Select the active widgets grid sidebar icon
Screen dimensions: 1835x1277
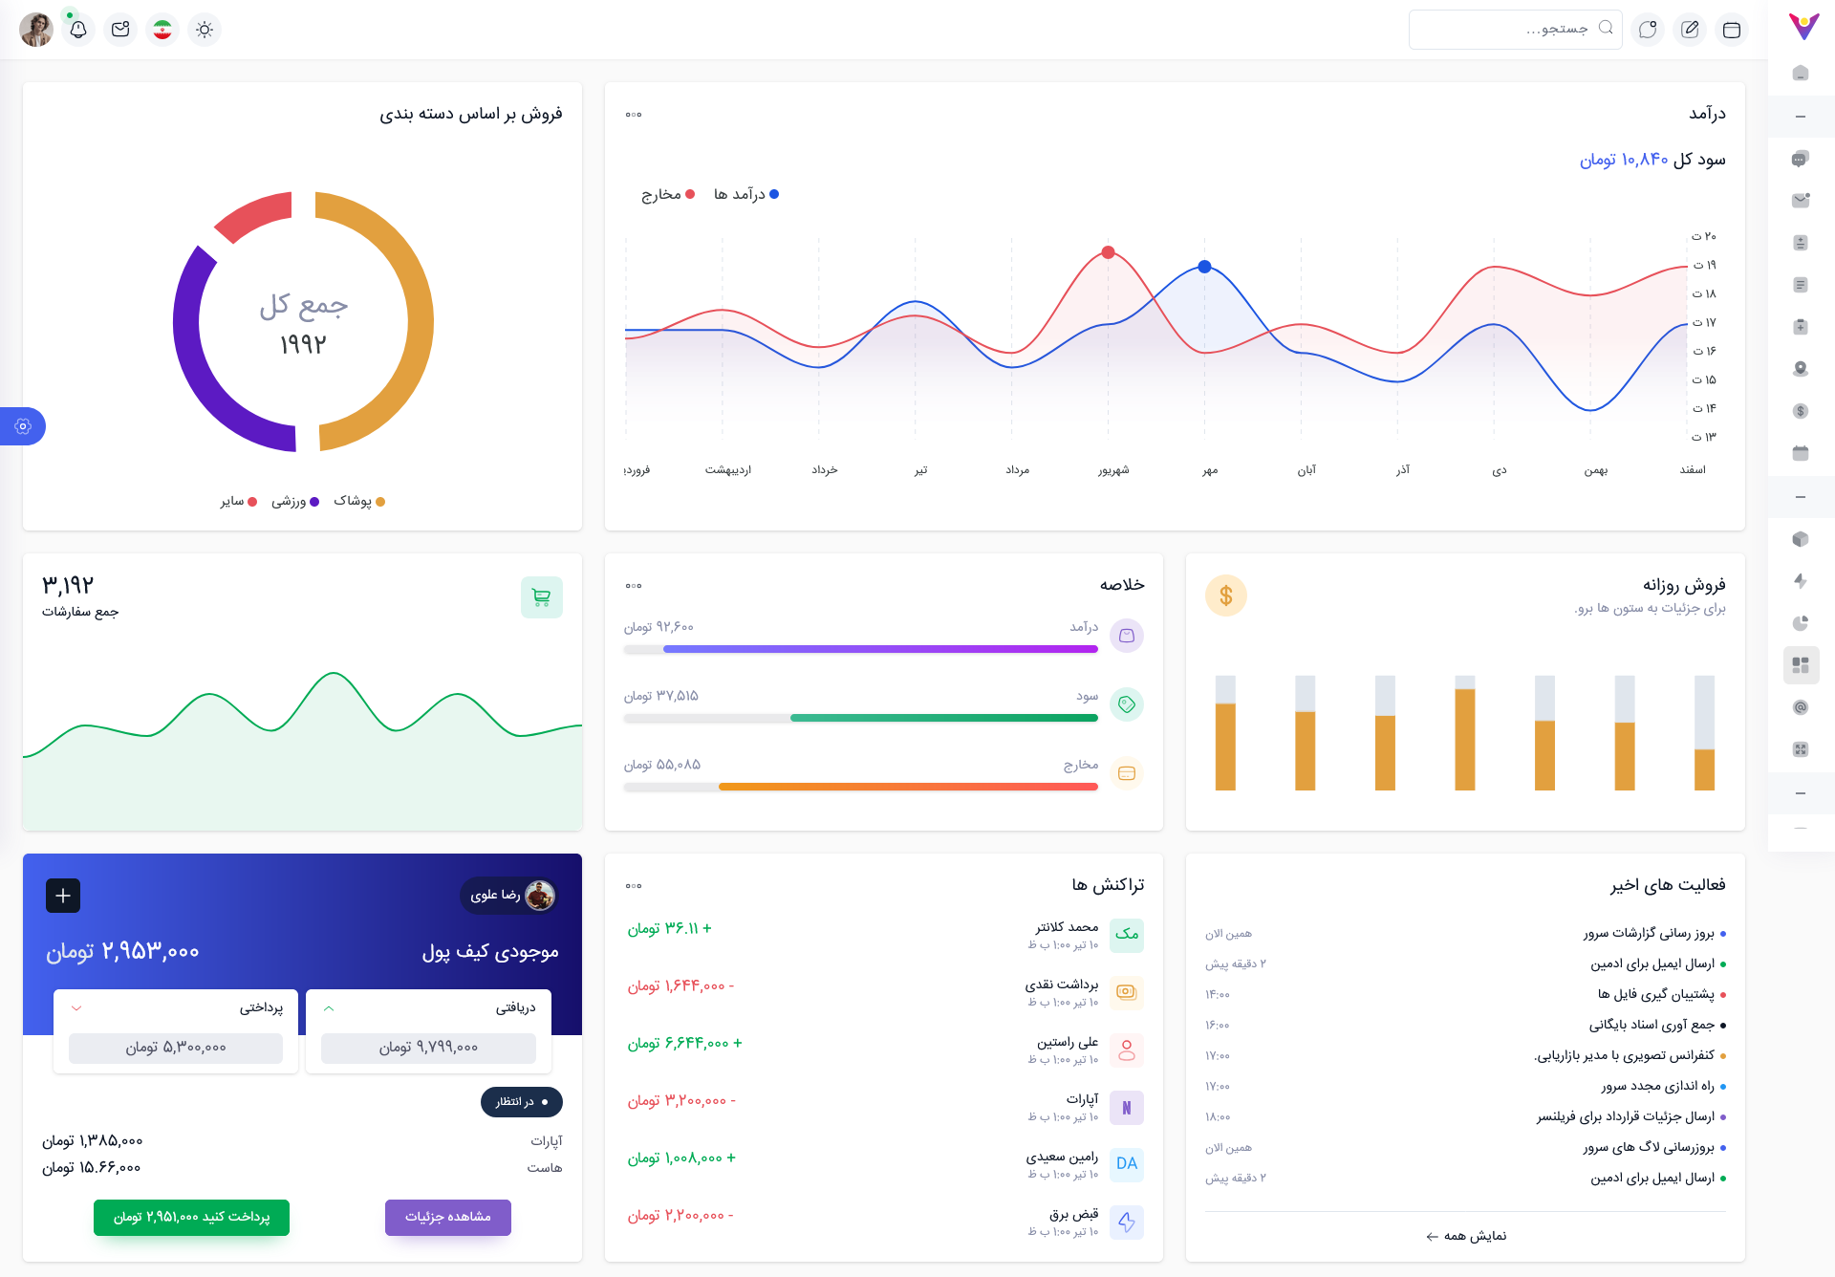click(1801, 665)
